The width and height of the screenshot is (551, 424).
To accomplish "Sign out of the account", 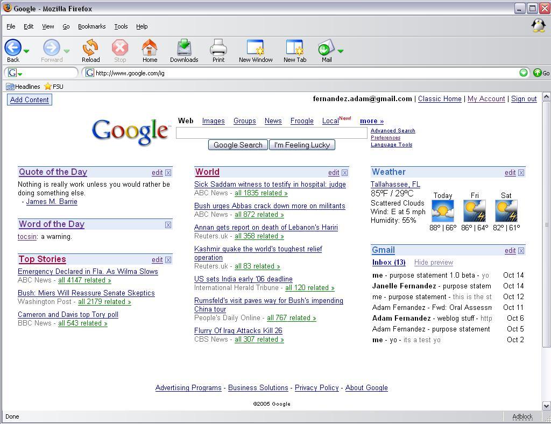I will coord(524,98).
